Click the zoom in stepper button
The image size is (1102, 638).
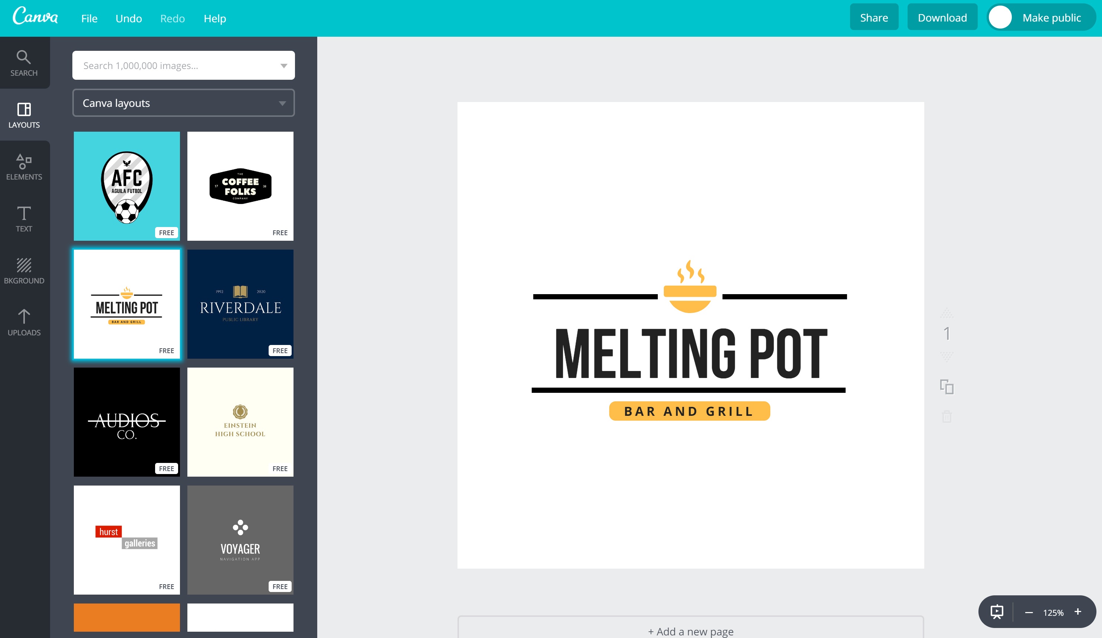(x=1079, y=611)
